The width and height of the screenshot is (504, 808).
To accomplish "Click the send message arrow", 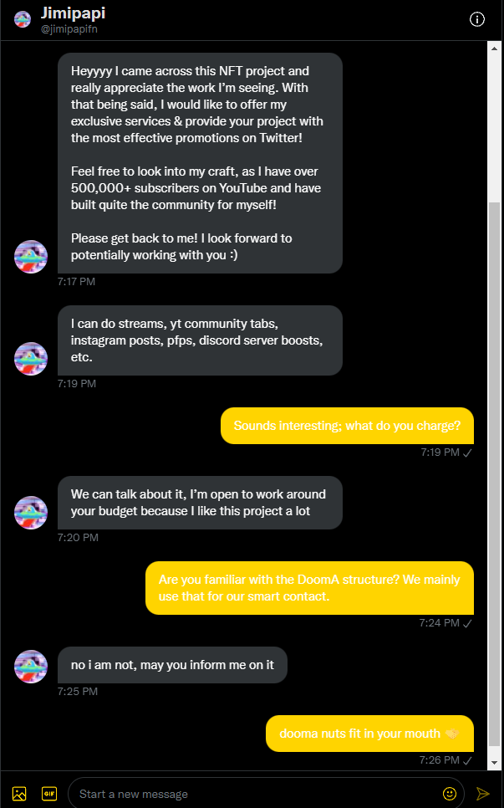I will point(482,793).
